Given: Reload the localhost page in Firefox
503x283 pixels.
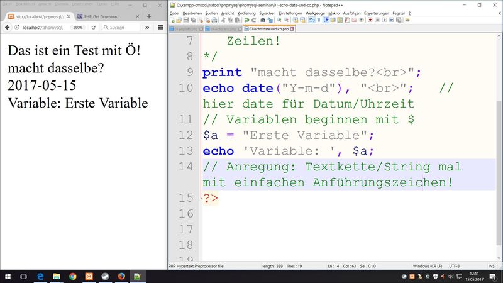Looking at the screenshot, I should click(94, 28).
